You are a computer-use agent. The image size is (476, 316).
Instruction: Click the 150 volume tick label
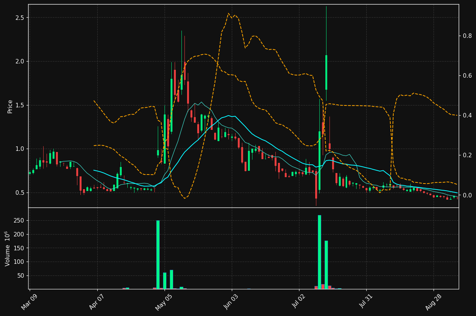(20, 248)
